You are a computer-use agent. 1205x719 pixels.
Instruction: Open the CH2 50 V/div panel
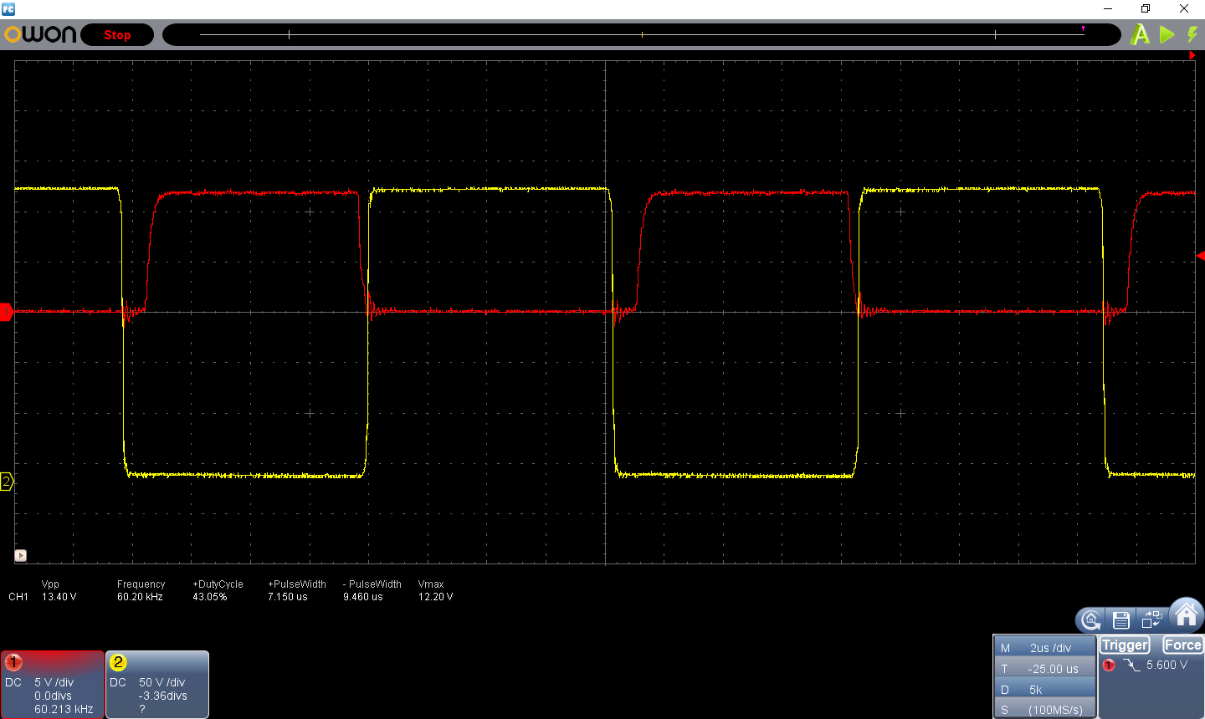coord(157,684)
